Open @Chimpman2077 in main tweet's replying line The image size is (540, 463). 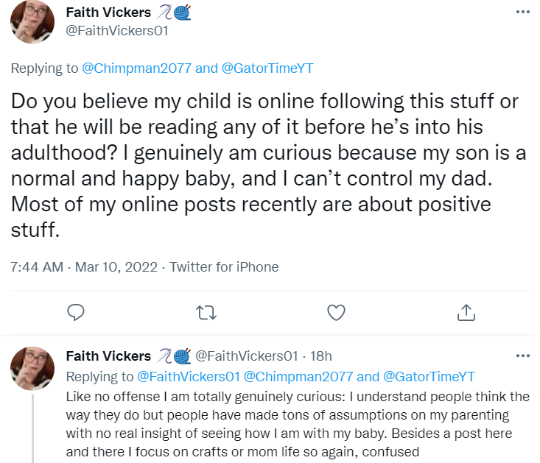(136, 68)
